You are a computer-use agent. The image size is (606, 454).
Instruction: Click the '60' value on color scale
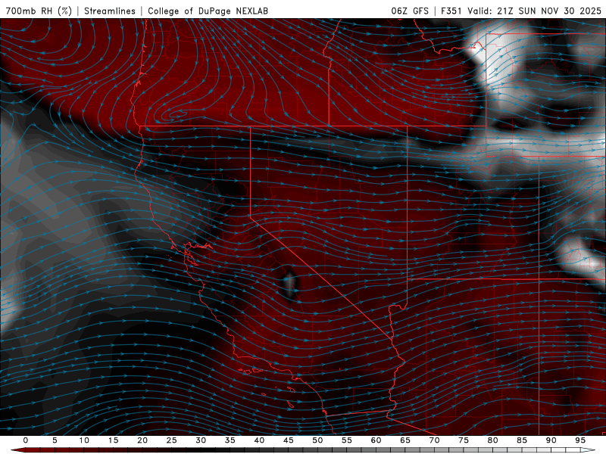click(x=376, y=440)
